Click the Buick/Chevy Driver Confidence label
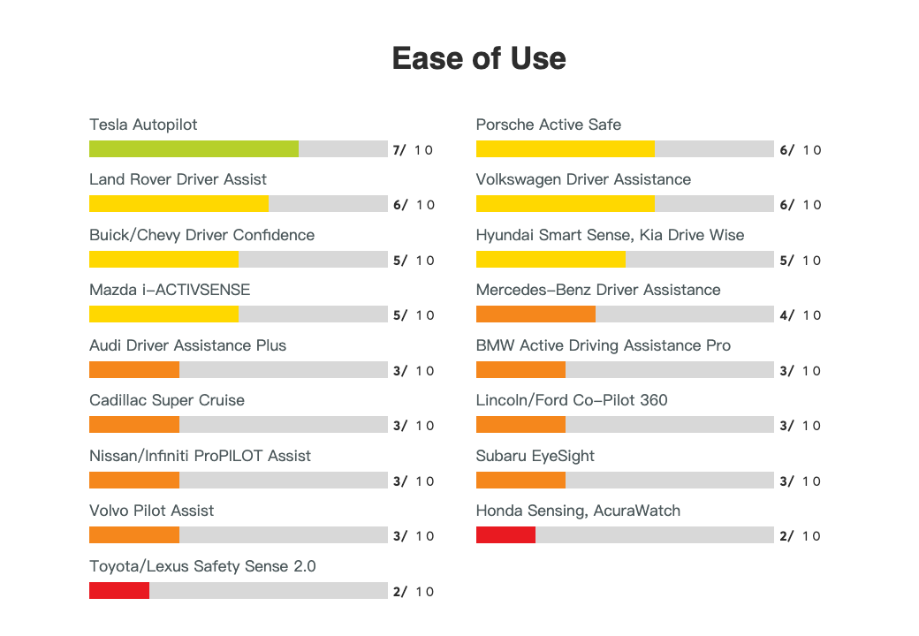The height and width of the screenshot is (636, 919). (x=201, y=235)
